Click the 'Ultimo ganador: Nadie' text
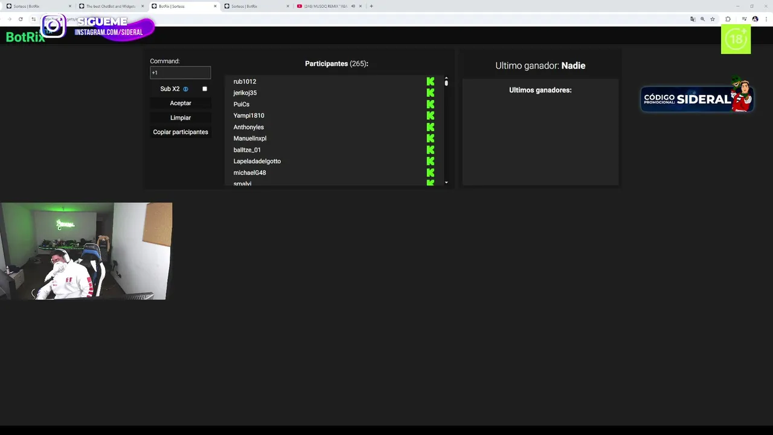The image size is (773, 435). tap(540, 66)
